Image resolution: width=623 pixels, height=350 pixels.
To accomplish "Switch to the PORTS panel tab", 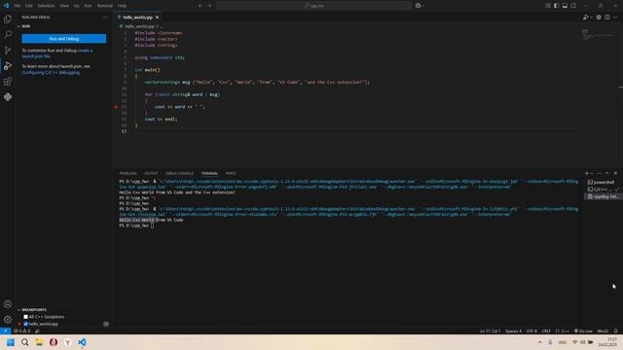I will (x=231, y=173).
